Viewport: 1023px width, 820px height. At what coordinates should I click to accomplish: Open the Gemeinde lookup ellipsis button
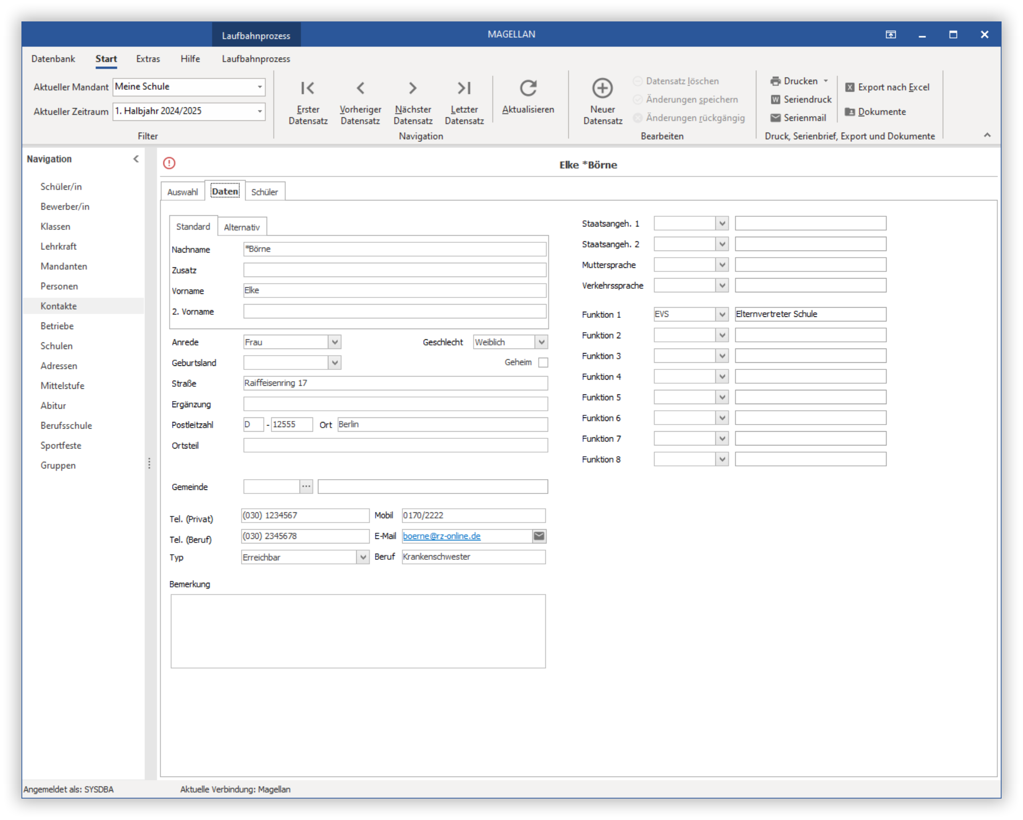[x=306, y=486]
